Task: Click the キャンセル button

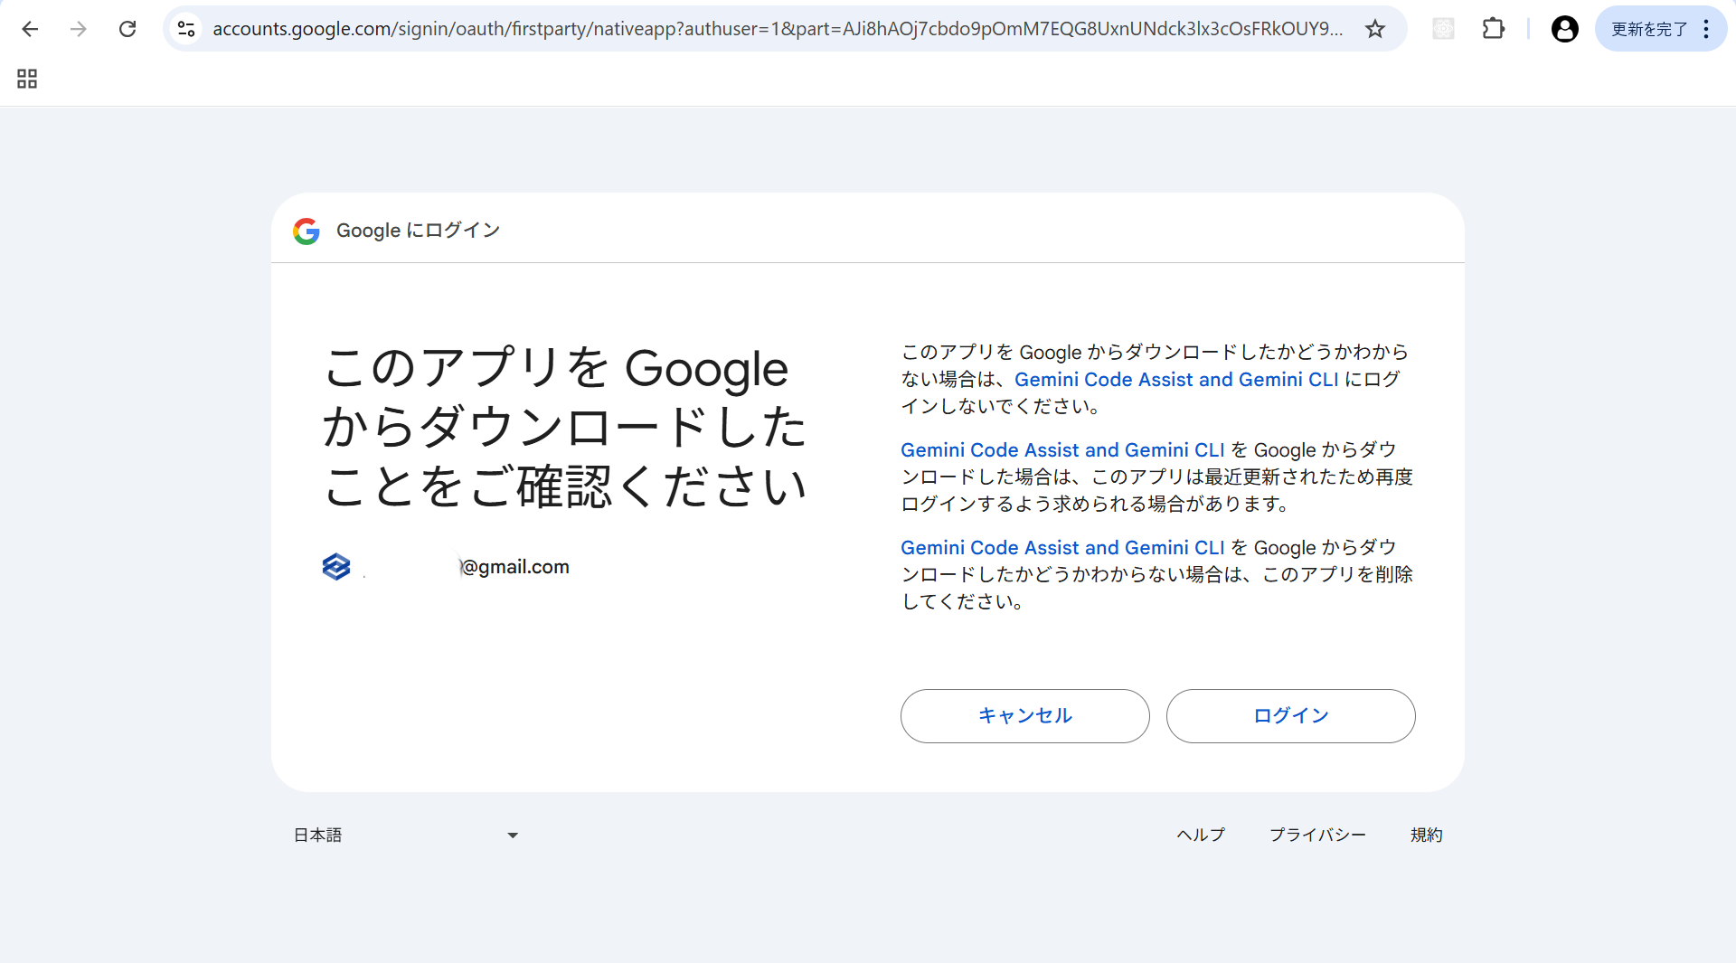Action: tap(1025, 716)
